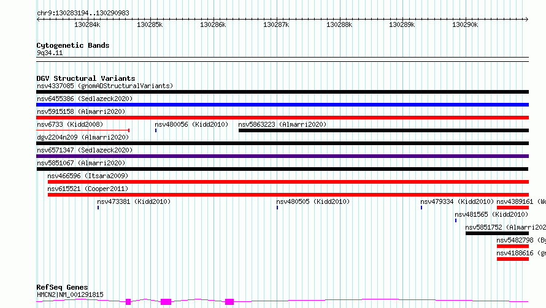The width and height of the screenshot is (546, 308).
Task: Open the nsv6733 (Kidd2008) label
Action: pos(70,124)
